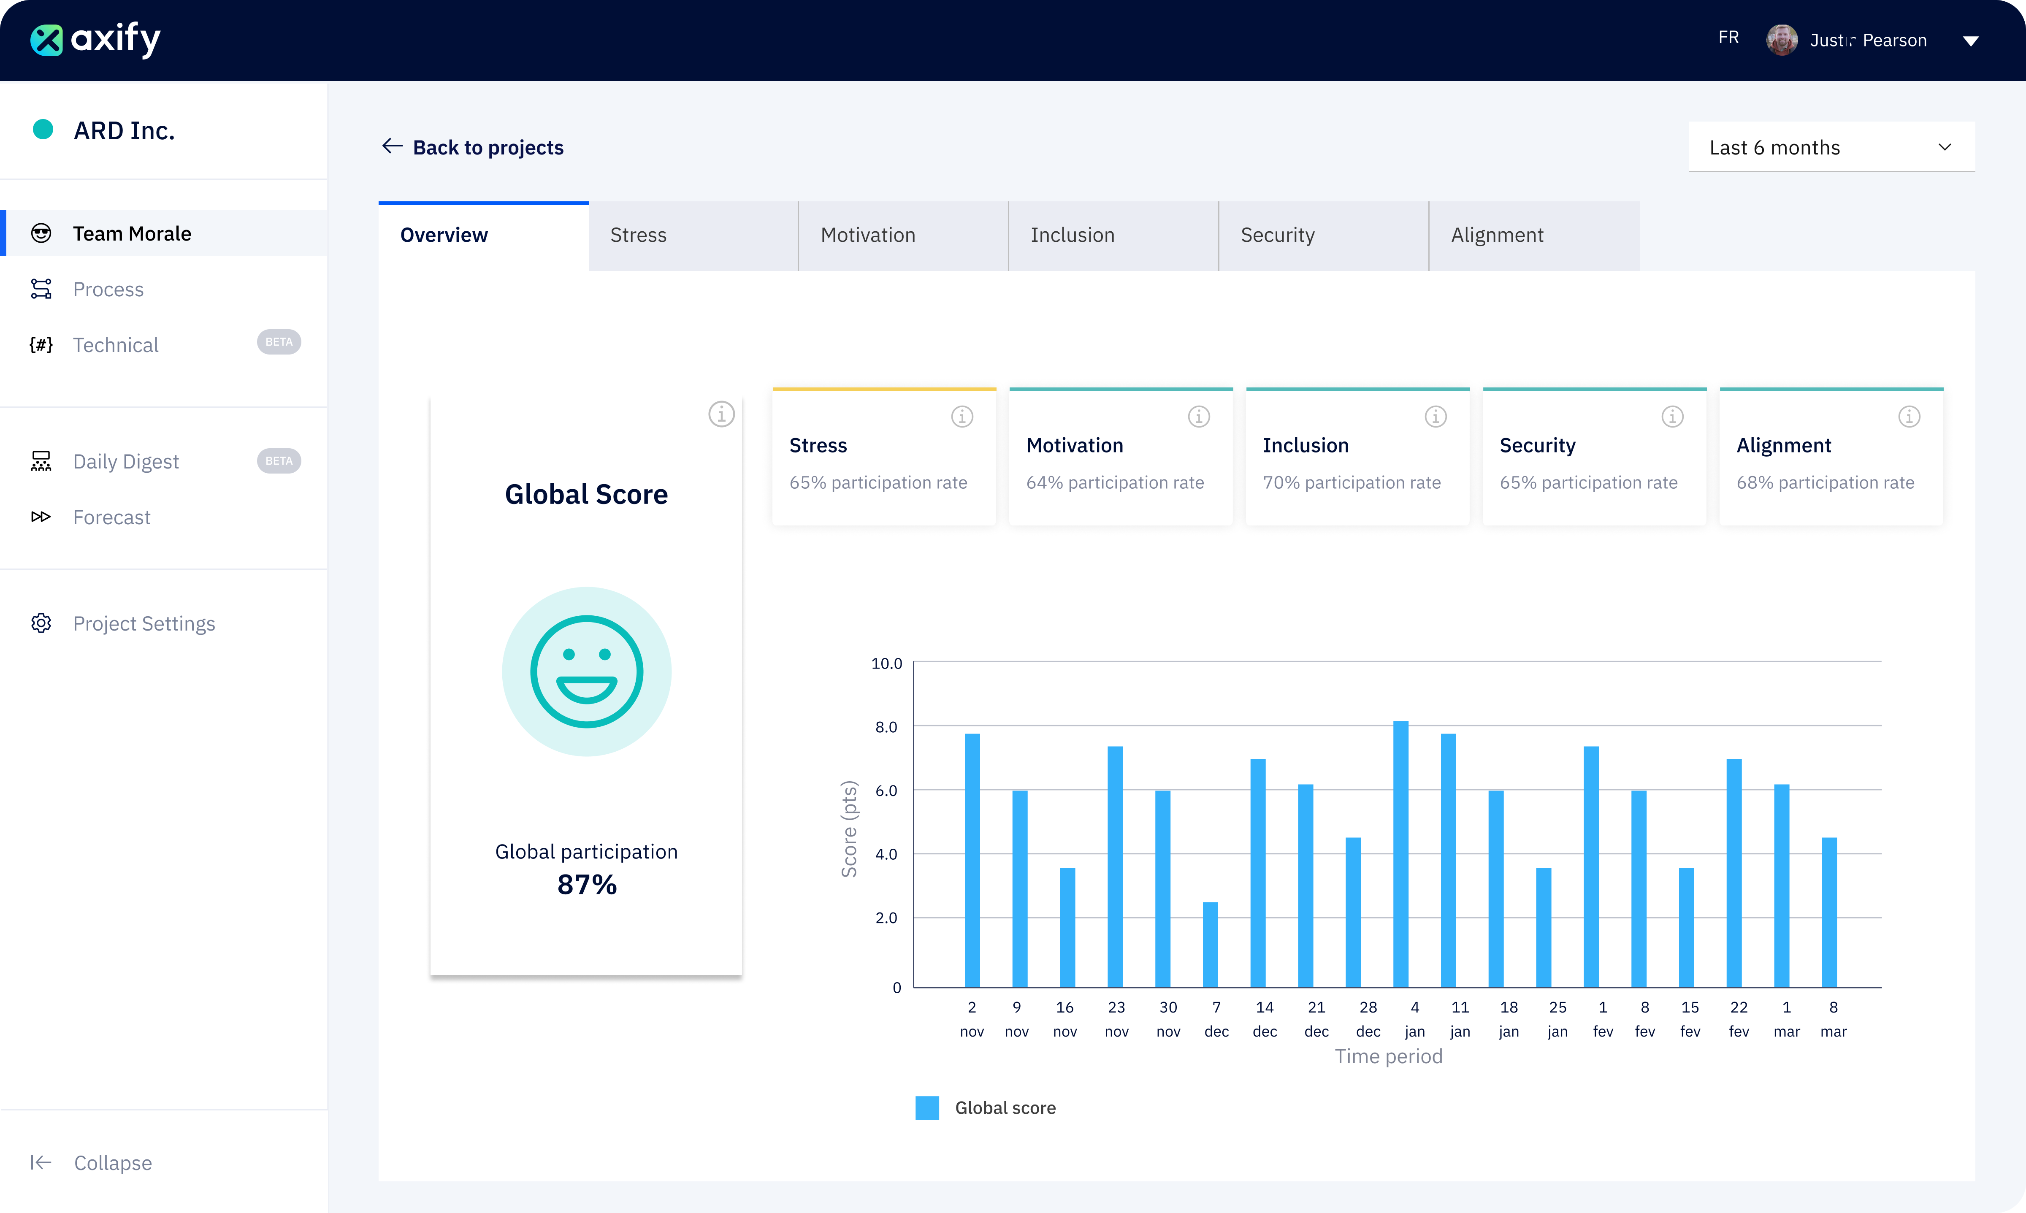Show info tooltip on Inclusion card
Screen dimensions: 2026x1213
pyautogui.click(x=1436, y=416)
